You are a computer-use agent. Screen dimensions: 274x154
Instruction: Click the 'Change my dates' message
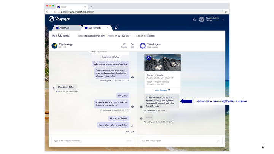point(67,87)
